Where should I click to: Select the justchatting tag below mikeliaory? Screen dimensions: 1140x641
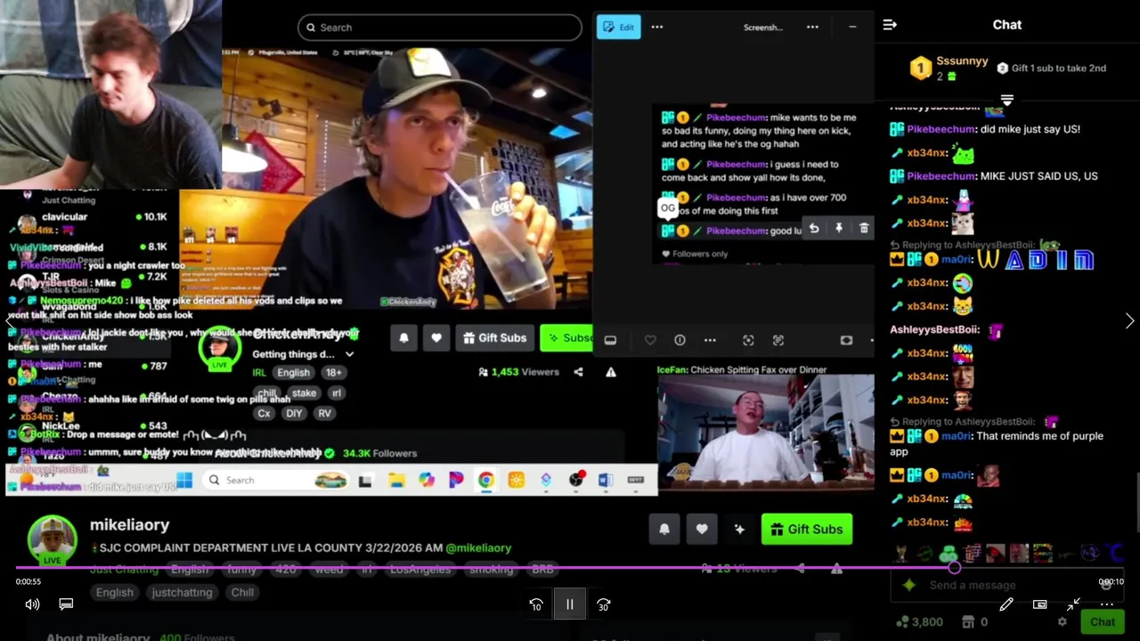[182, 592]
